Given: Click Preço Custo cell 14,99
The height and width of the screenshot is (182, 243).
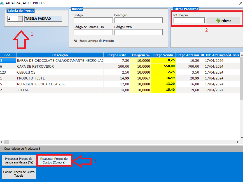Looking at the screenshot, I should tap(117, 78).
